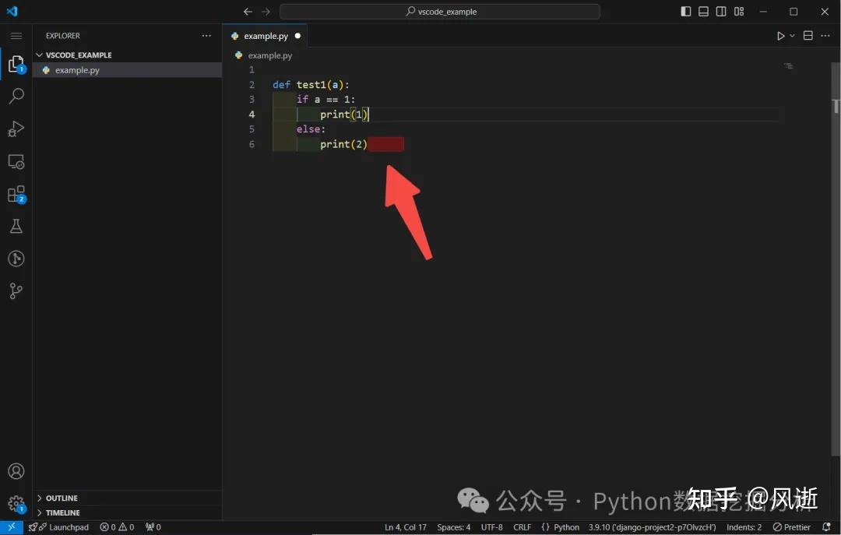The image size is (841, 535).
Task: Click the VS Code logo icon
Action: click(x=12, y=11)
